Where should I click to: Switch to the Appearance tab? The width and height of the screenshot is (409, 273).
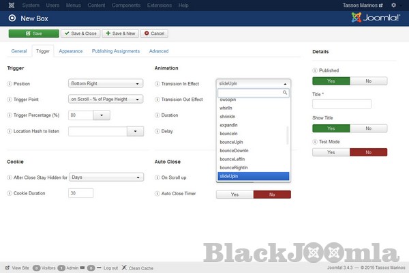(x=70, y=51)
